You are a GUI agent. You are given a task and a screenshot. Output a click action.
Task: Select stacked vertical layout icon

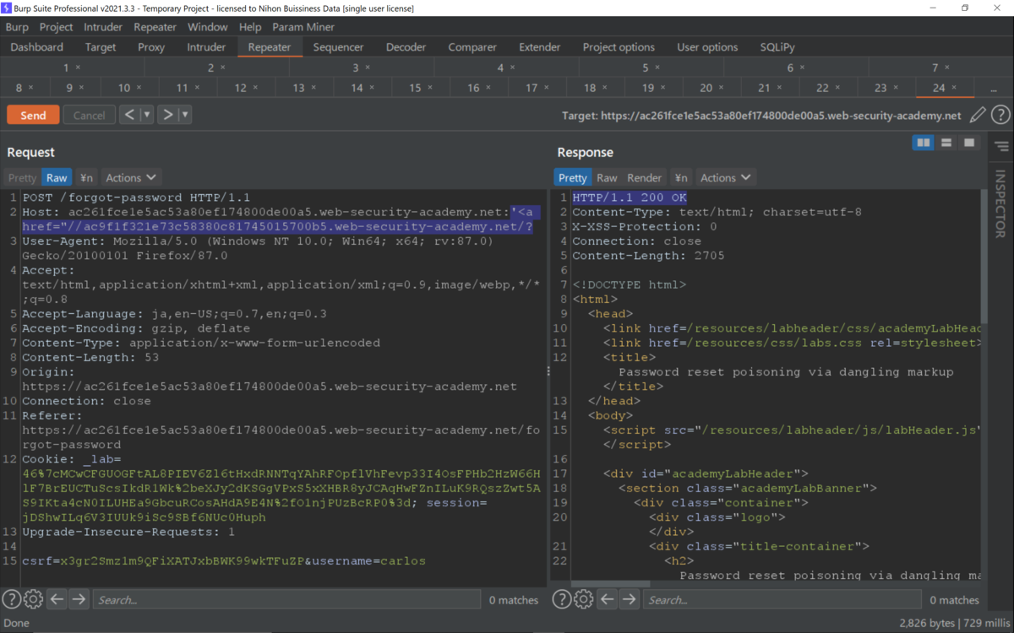[x=946, y=143]
